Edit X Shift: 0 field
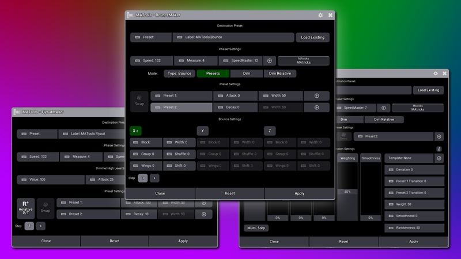This screenshot has height=259, width=461. pos(179,166)
